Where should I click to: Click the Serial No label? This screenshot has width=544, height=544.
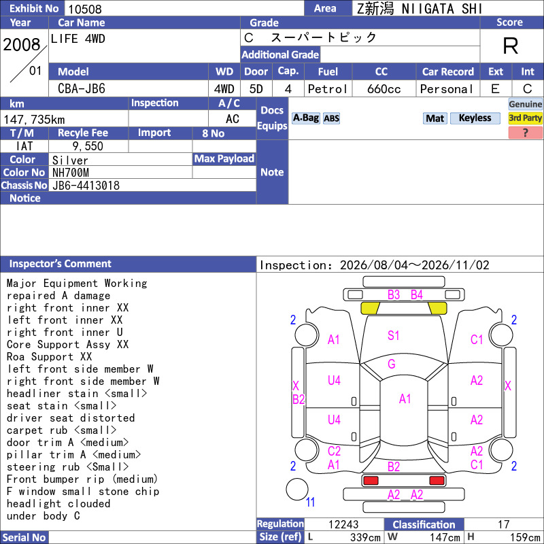[24, 537]
